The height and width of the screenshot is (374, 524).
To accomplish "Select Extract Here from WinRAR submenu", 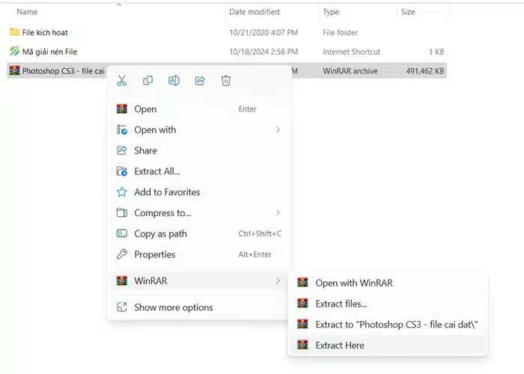I will click(x=340, y=345).
